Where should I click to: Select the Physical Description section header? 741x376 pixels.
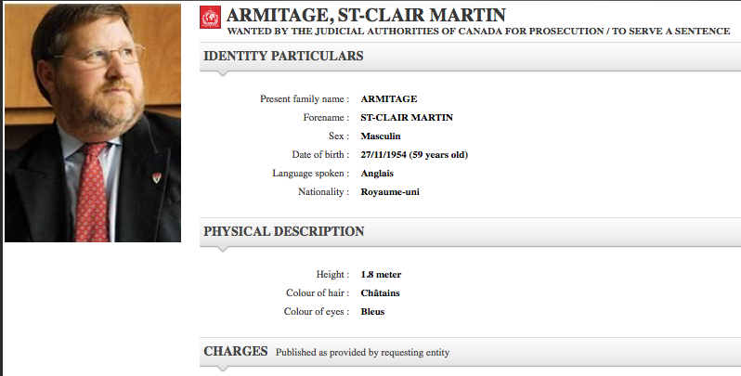pos(284,231)
